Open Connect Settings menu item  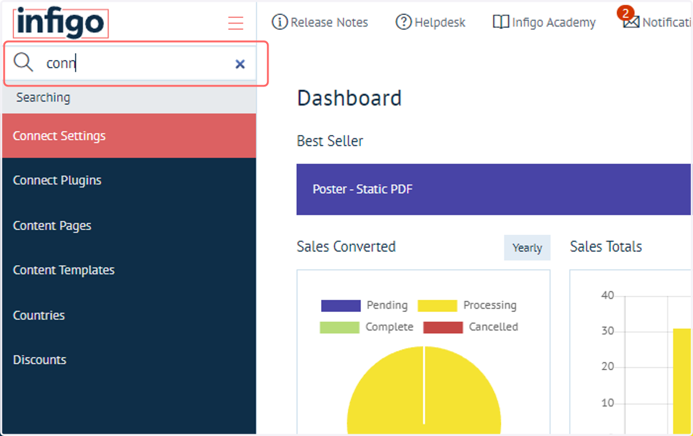(x=129, y=136)
